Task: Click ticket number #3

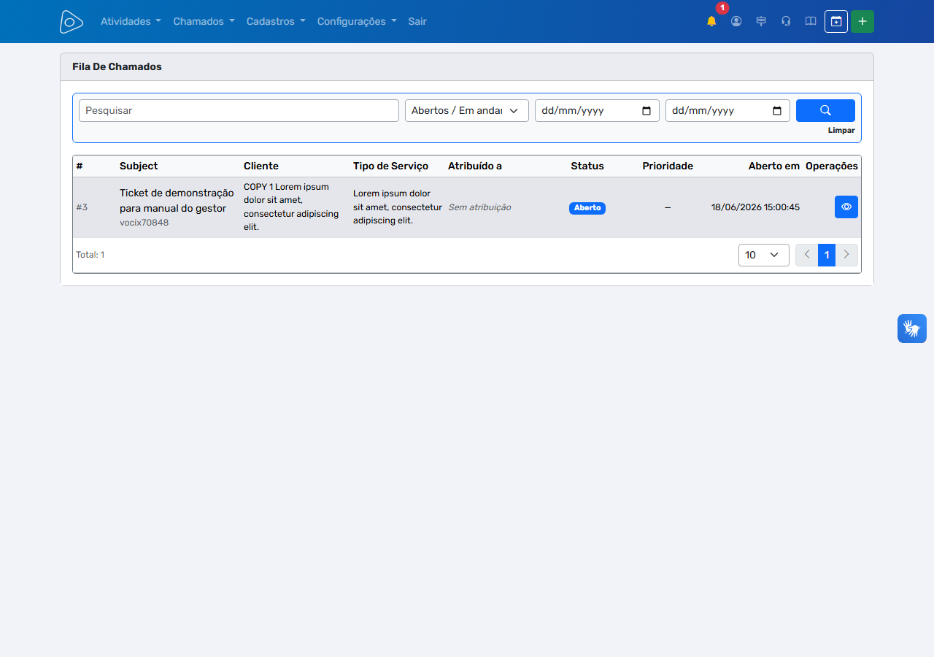Action: coord(82,207)
